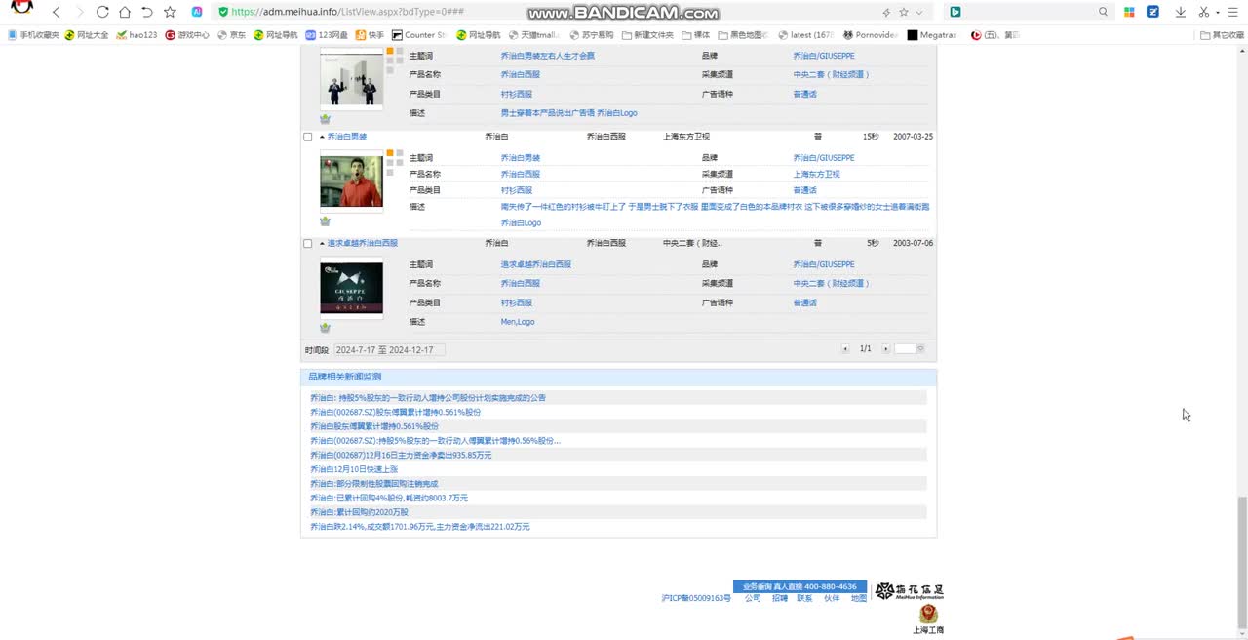The image size is (1248, 640).
Task: Open the AI assistant icon
Action: (197, 12)
